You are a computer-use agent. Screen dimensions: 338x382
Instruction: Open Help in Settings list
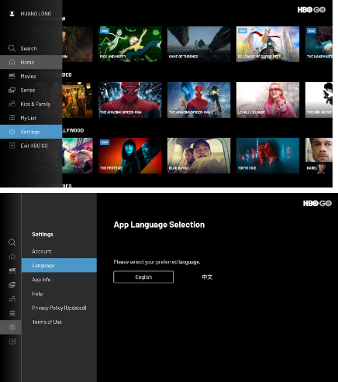pos(59,294)
